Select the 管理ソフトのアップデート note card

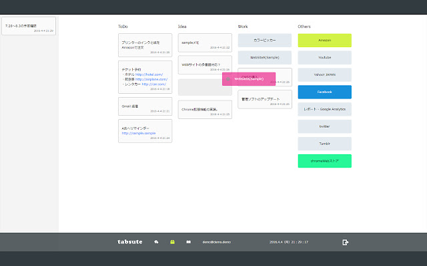(265, 99)
